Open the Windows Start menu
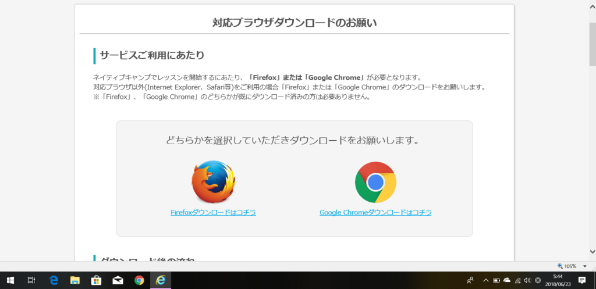This screenshot has height=289, width=596. (x=10, y=281)
